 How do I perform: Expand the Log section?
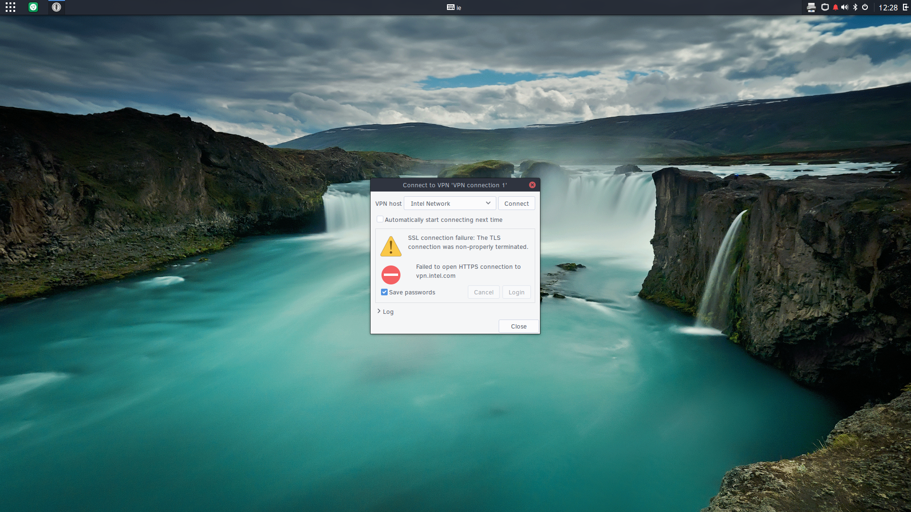(385, 311)
